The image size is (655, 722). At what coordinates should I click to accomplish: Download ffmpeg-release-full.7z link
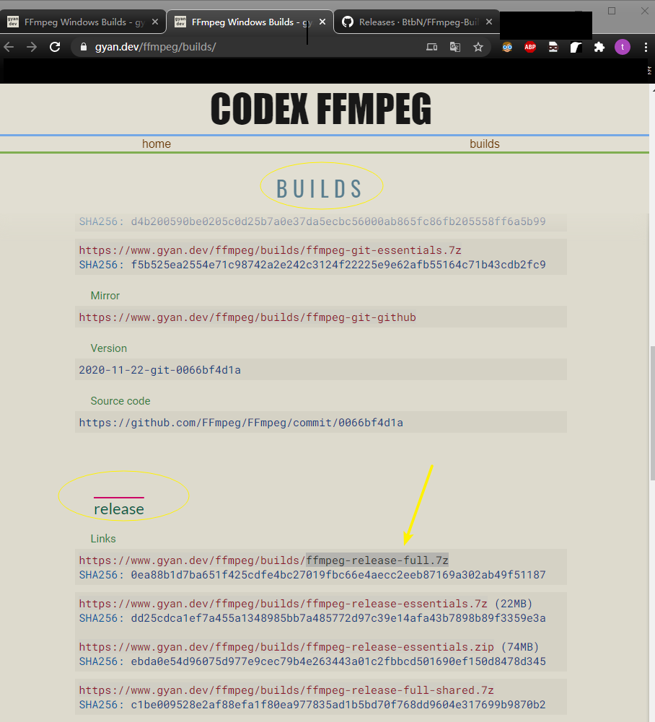point(263,560)
